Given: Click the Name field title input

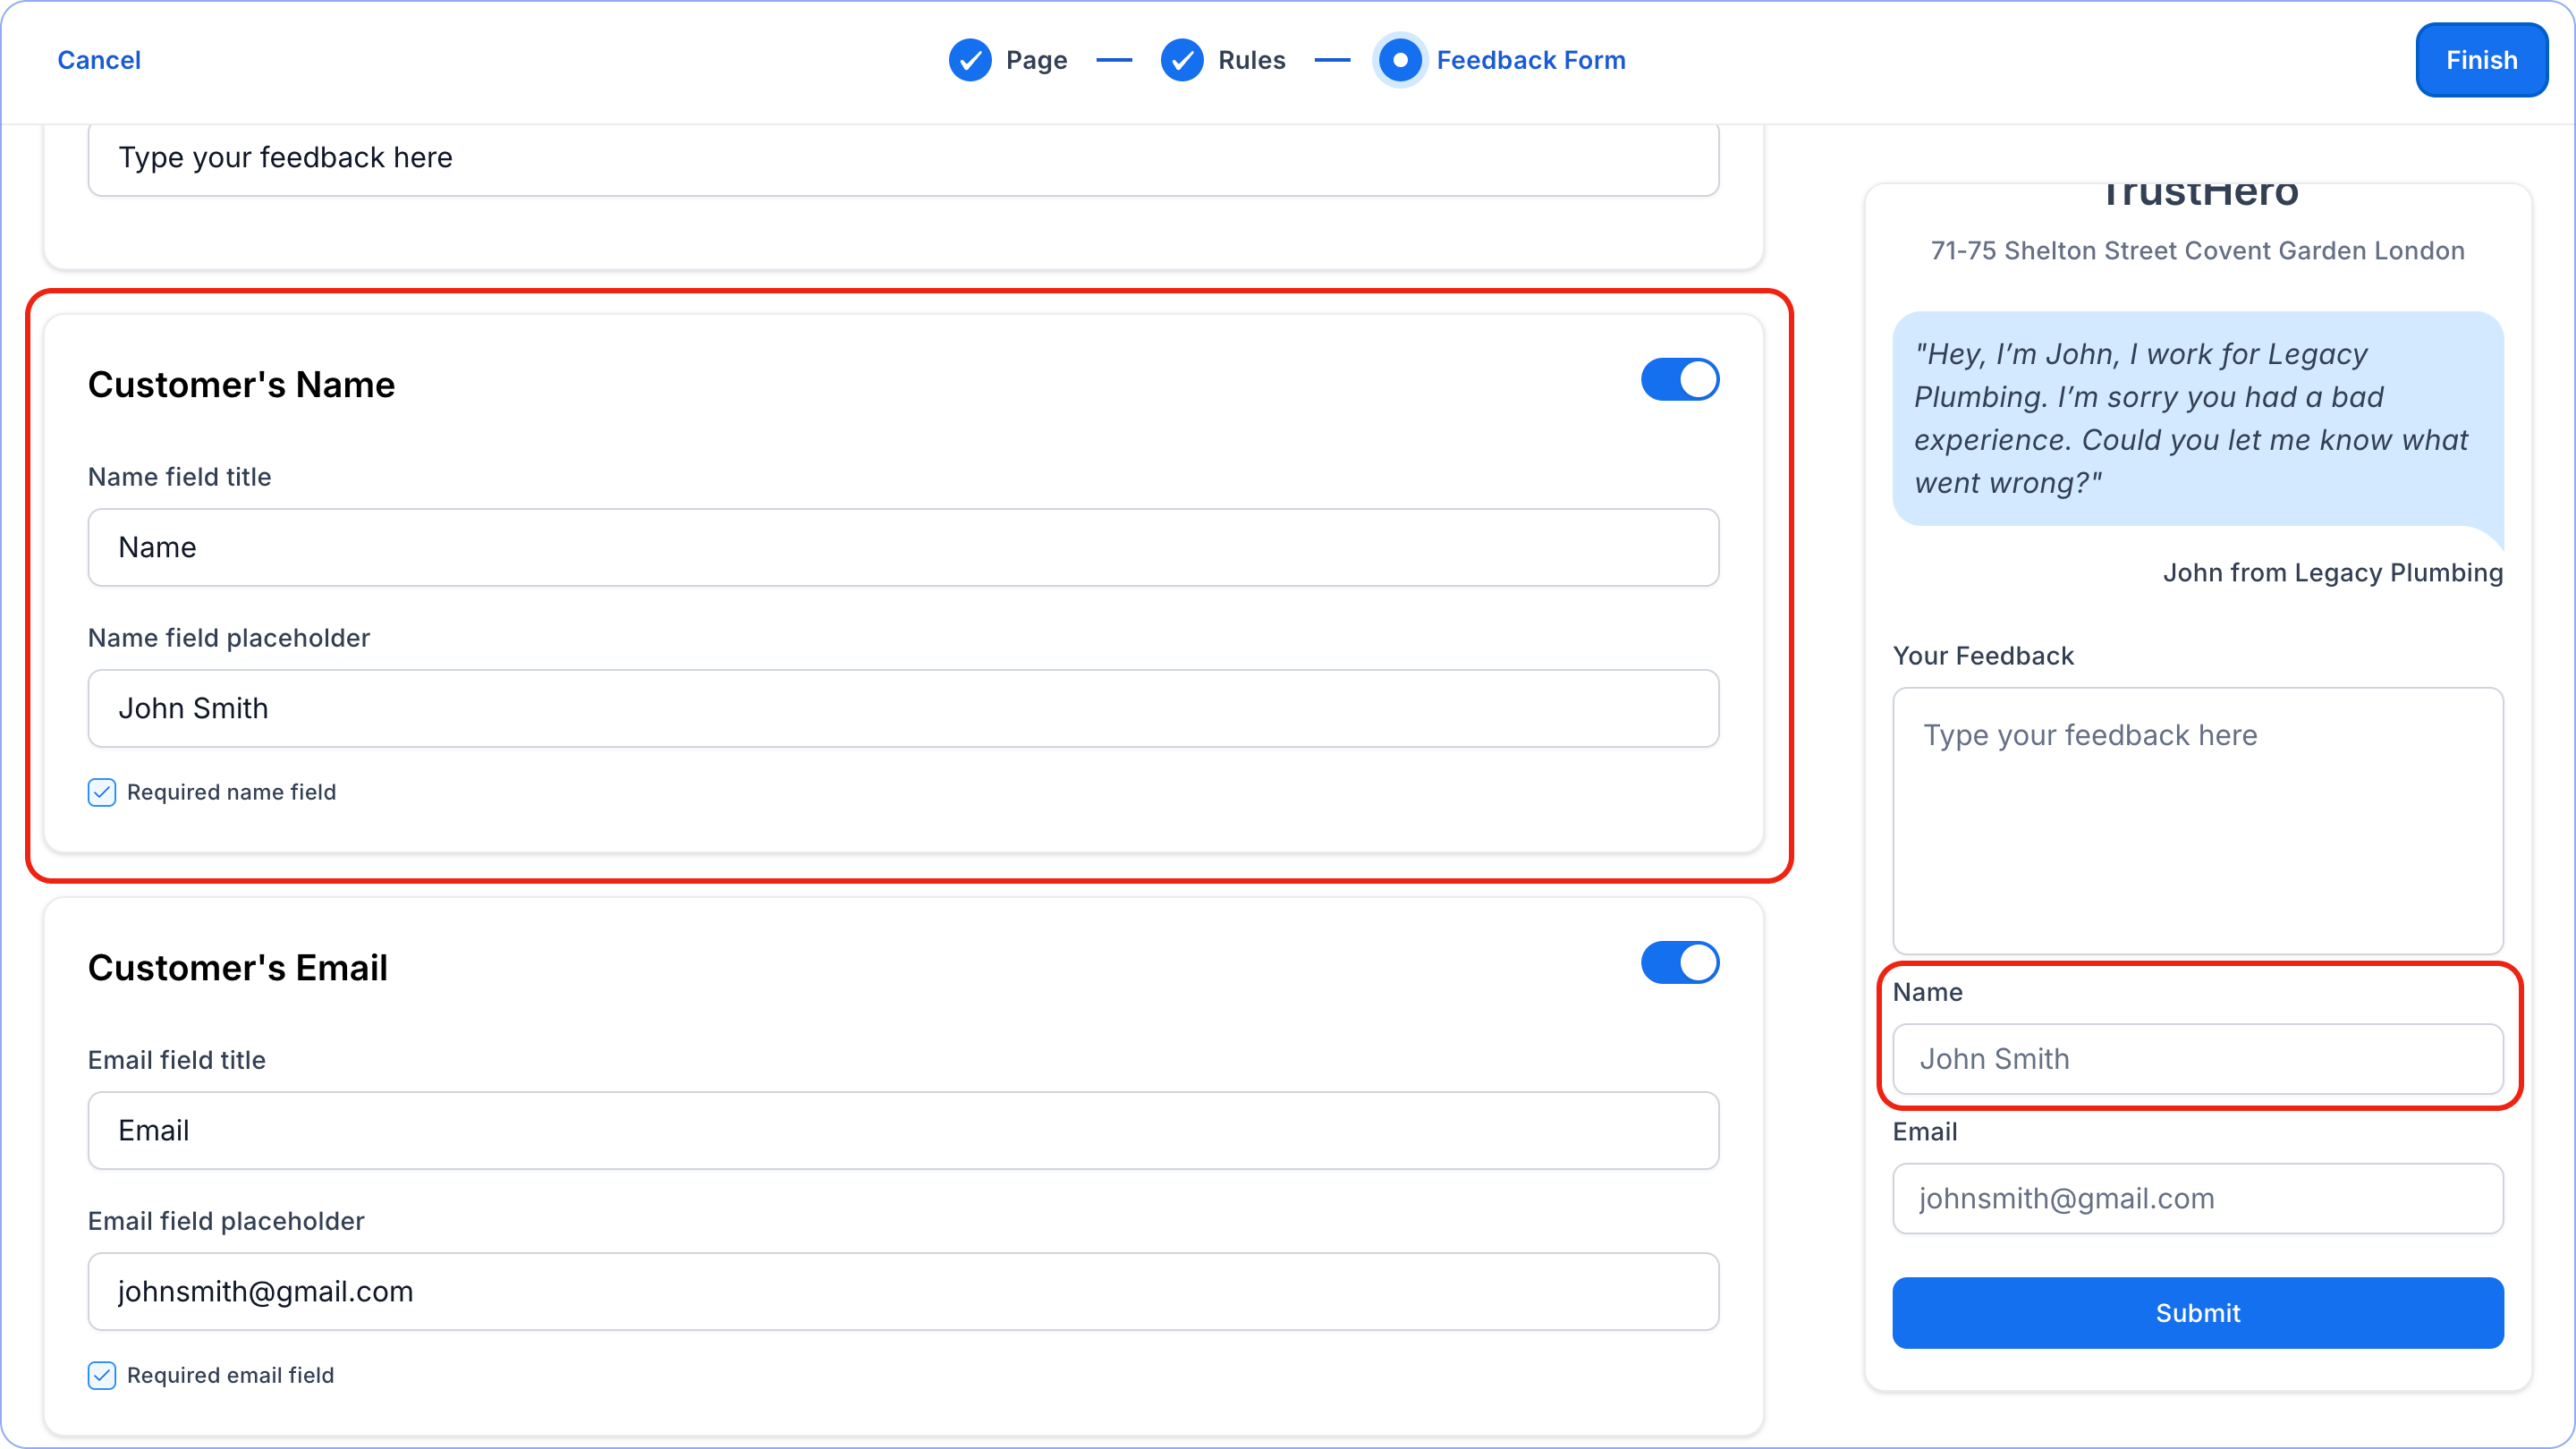Looking at the screenshot, I should 903,548.
